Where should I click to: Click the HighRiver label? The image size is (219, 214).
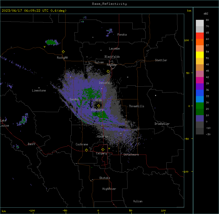[109, 189]
